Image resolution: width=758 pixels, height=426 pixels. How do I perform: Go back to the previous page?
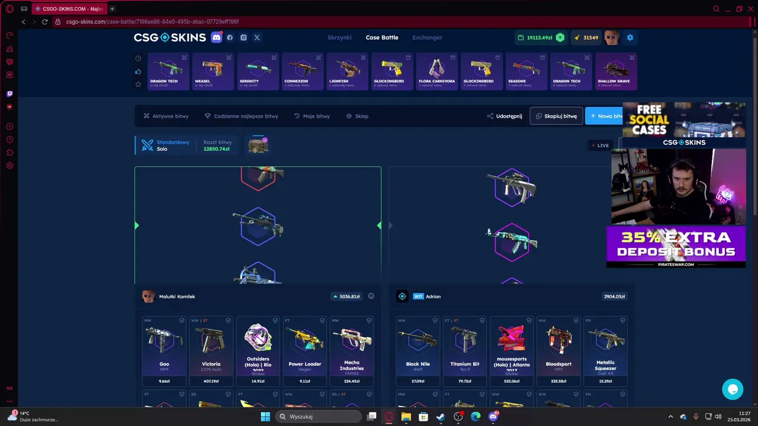pyautogui.click(x=23, y=22)
